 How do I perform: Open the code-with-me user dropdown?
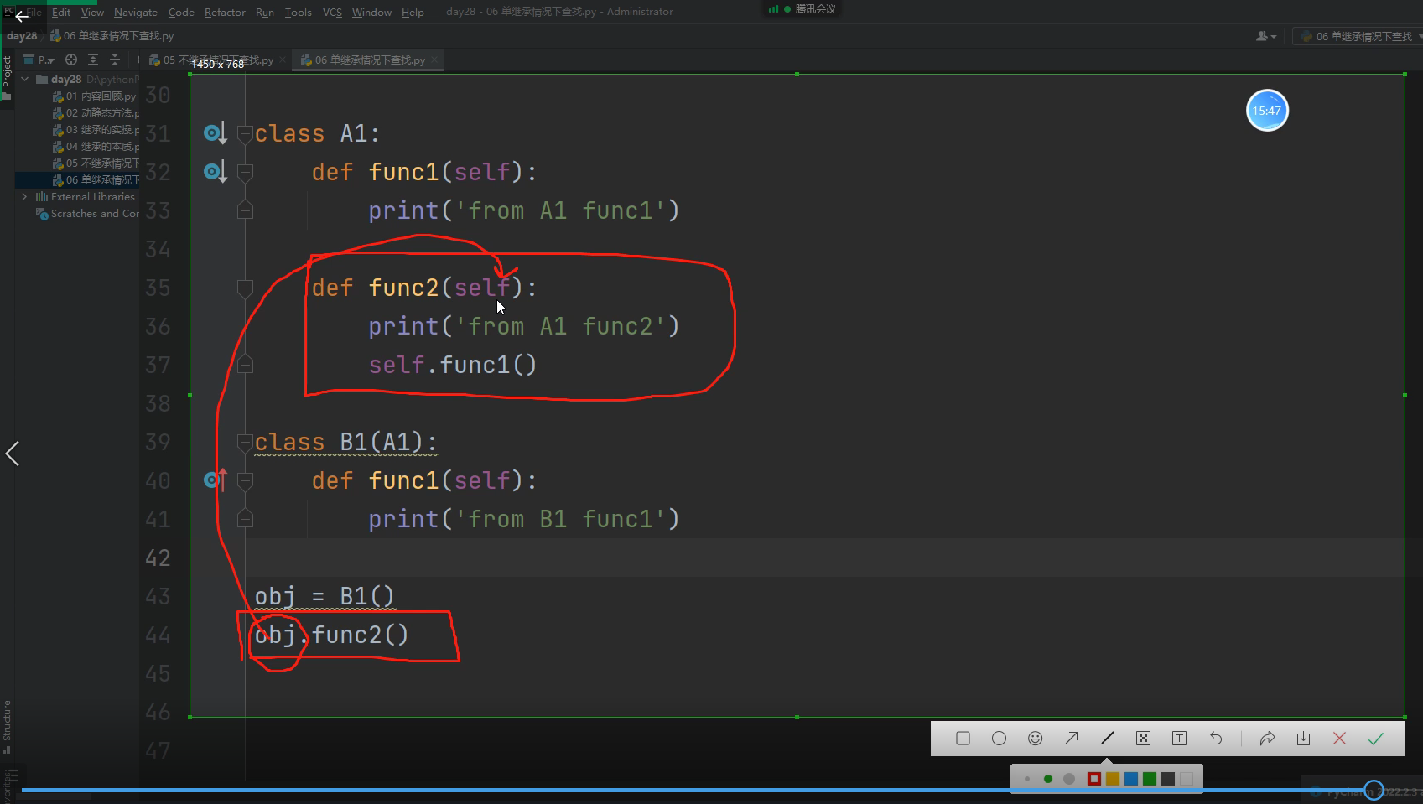click(1266, 36)
